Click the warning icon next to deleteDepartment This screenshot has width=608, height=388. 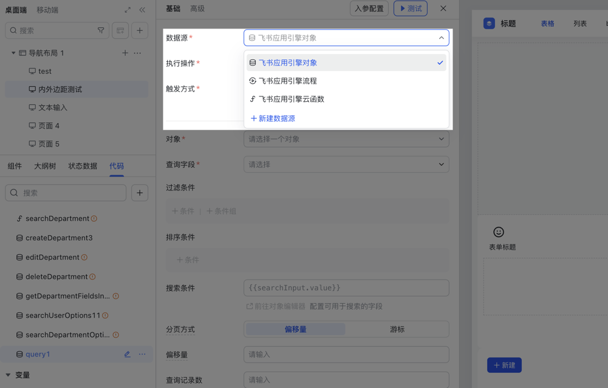[92, 276]
